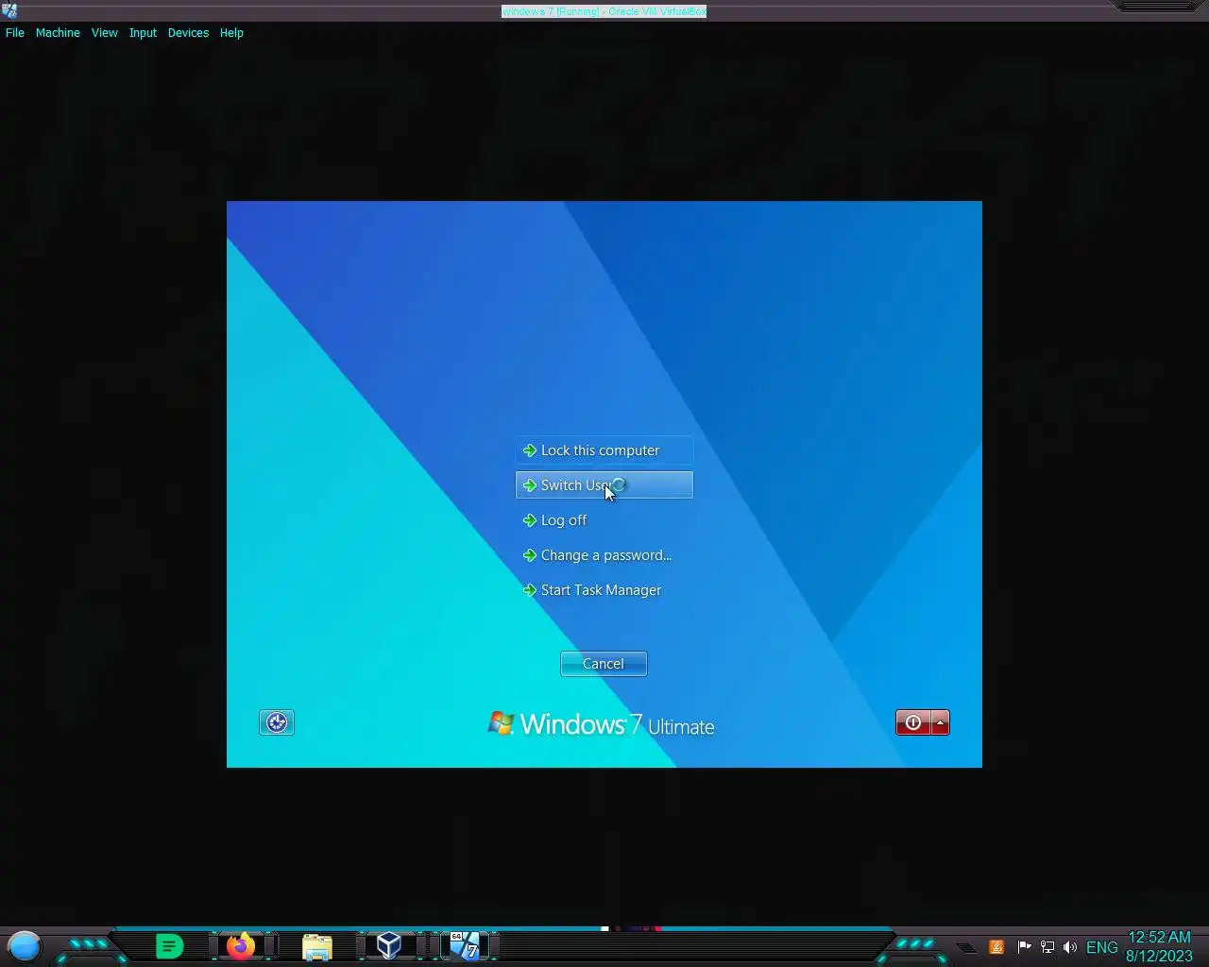Open the Help menu
The height and width of the screenshot is (967, 1209).
231,33
